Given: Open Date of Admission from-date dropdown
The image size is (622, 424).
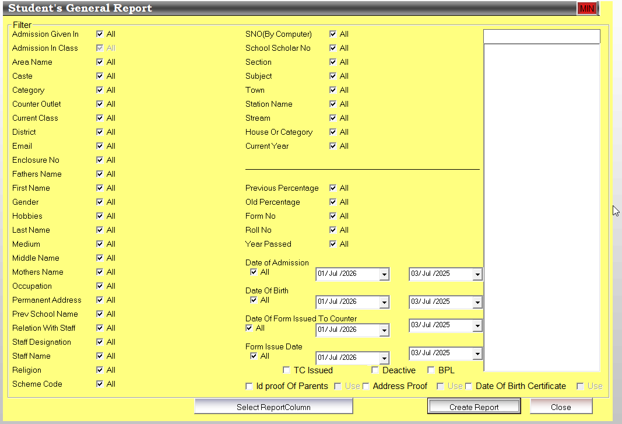Looking at the screenshot, I should coord(384,274).
